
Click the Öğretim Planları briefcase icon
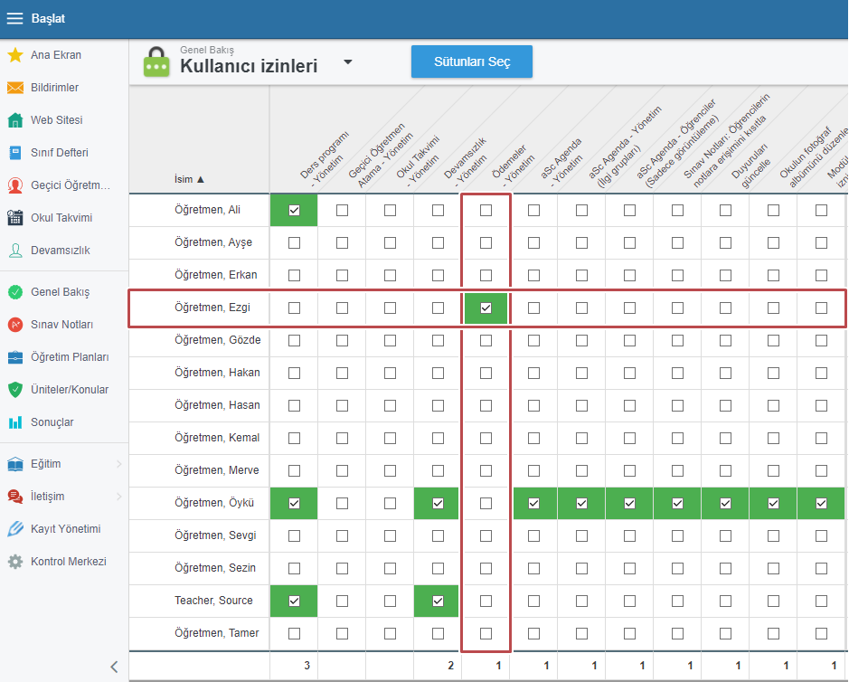coord(15,357)
